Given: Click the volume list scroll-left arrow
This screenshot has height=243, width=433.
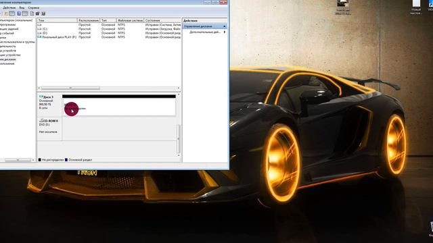Looking at the screenshot, I should 39,88.
